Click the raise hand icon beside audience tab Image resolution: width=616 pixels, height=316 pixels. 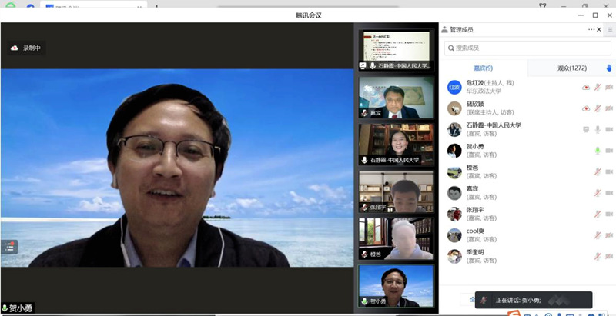tap(608, 68)
